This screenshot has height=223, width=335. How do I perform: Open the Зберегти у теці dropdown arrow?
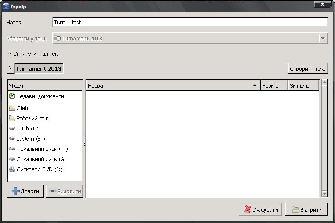[x=324, y=38]
